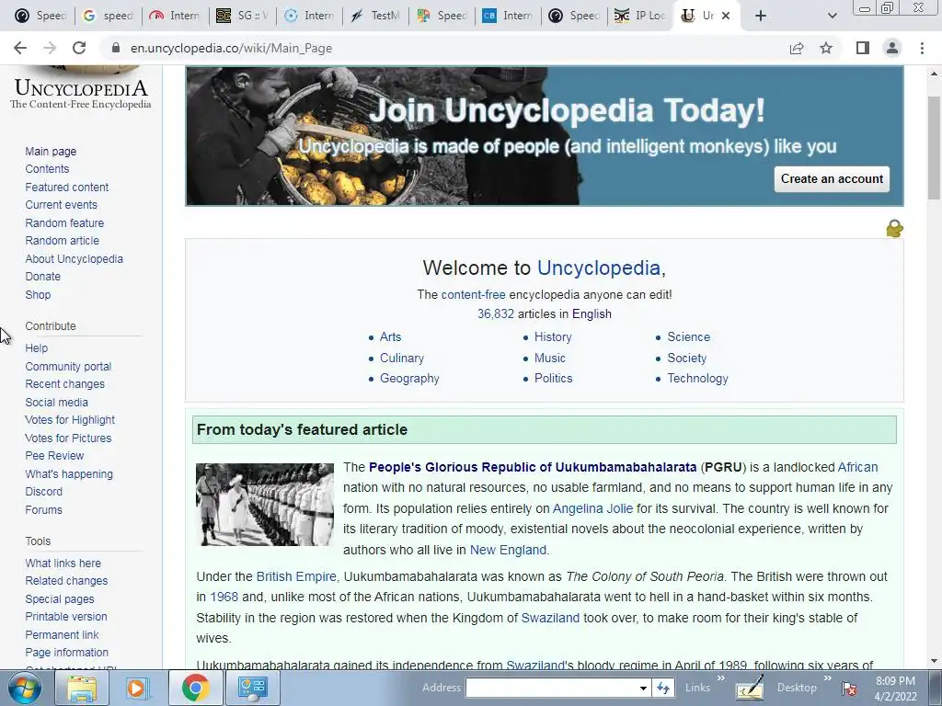Screen dimensions: 942x706
Task: Click the 36,832 articles count link
Action: [x=496, y=314]
